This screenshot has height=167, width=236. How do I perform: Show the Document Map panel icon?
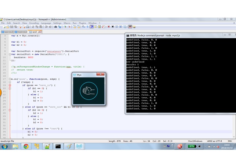click(x=99, y=27)
